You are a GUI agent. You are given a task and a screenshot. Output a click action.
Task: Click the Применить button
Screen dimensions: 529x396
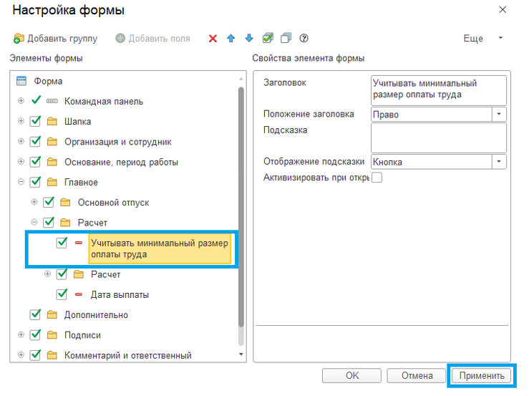[x=482, y=375]
